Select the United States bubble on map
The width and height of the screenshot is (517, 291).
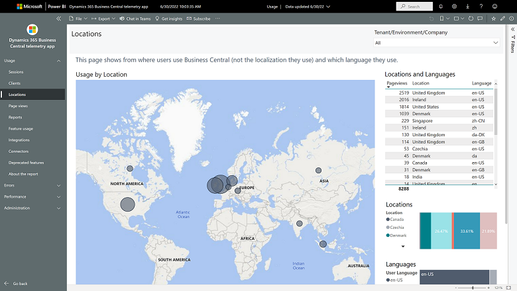point(128,204)
